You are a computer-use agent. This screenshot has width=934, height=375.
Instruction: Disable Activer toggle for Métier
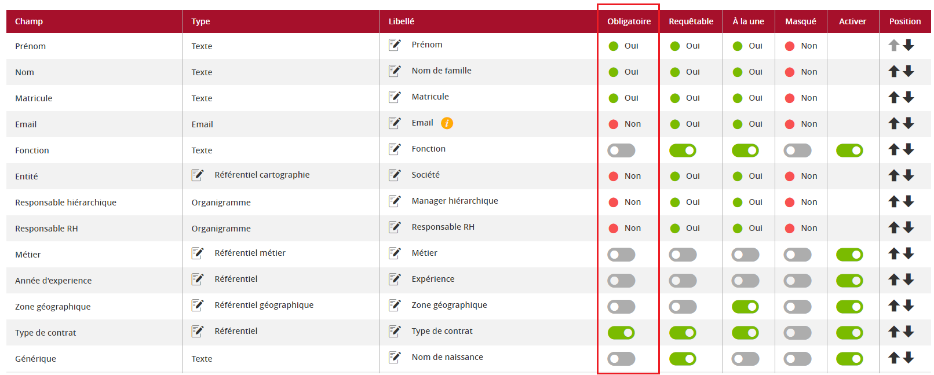click(849, 255)
